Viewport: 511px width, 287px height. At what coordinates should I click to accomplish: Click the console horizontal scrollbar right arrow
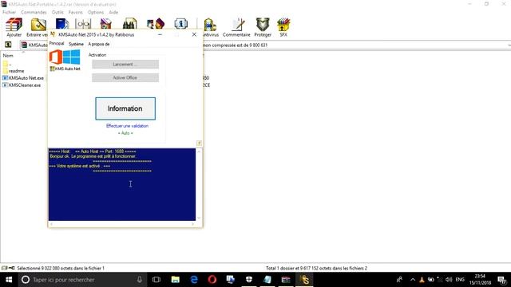(x=192, y=224)
